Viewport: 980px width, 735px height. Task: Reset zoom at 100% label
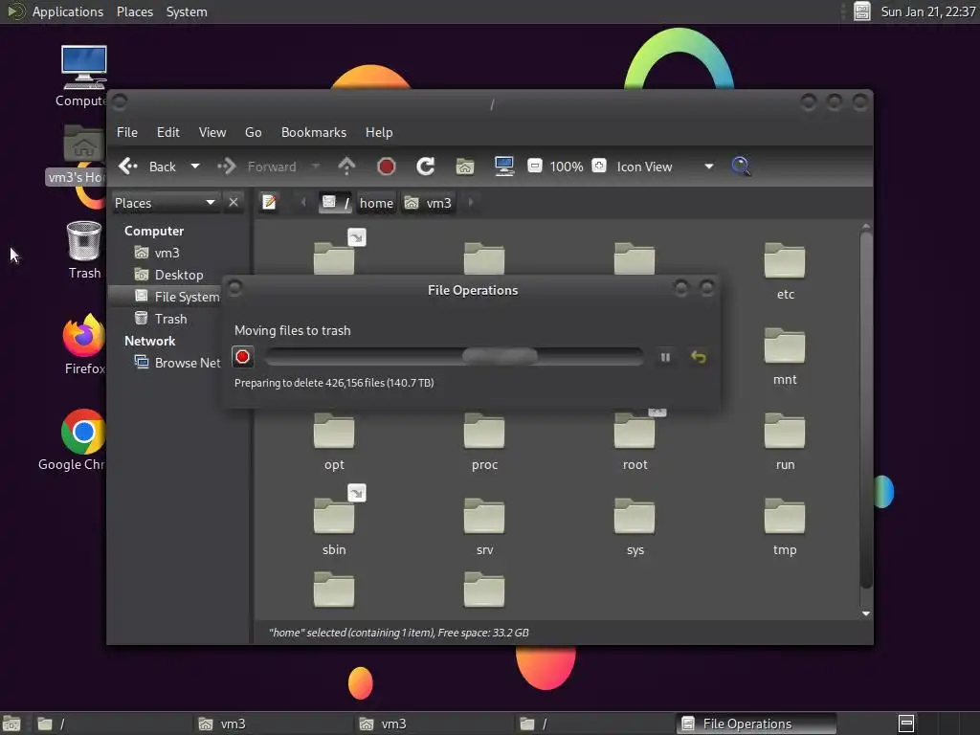(x=567, y=167)
